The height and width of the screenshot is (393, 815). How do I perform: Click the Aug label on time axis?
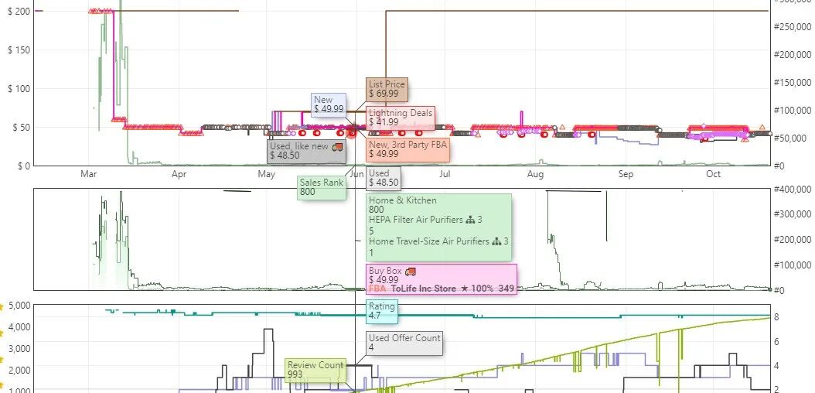coord(535,174)
